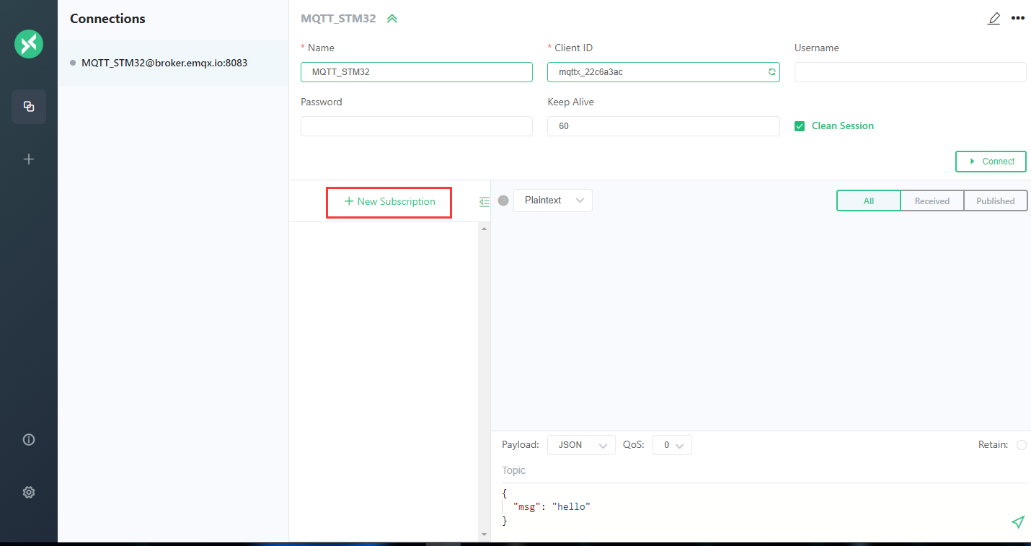Click the MQTTX logo icon
This screenshot has width=1031, height=546.
point(29,45)
